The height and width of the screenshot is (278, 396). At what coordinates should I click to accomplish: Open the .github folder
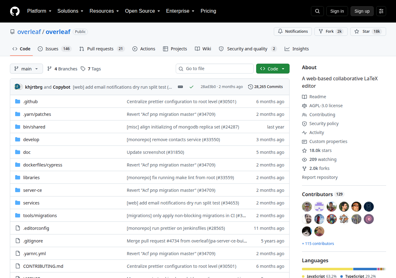pos(30,102)
